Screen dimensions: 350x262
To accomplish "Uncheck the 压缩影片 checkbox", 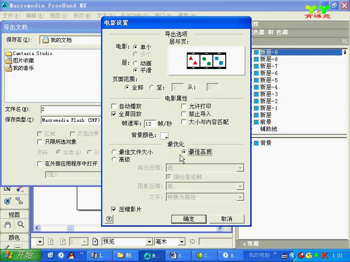I will click(x=114, y=209).
